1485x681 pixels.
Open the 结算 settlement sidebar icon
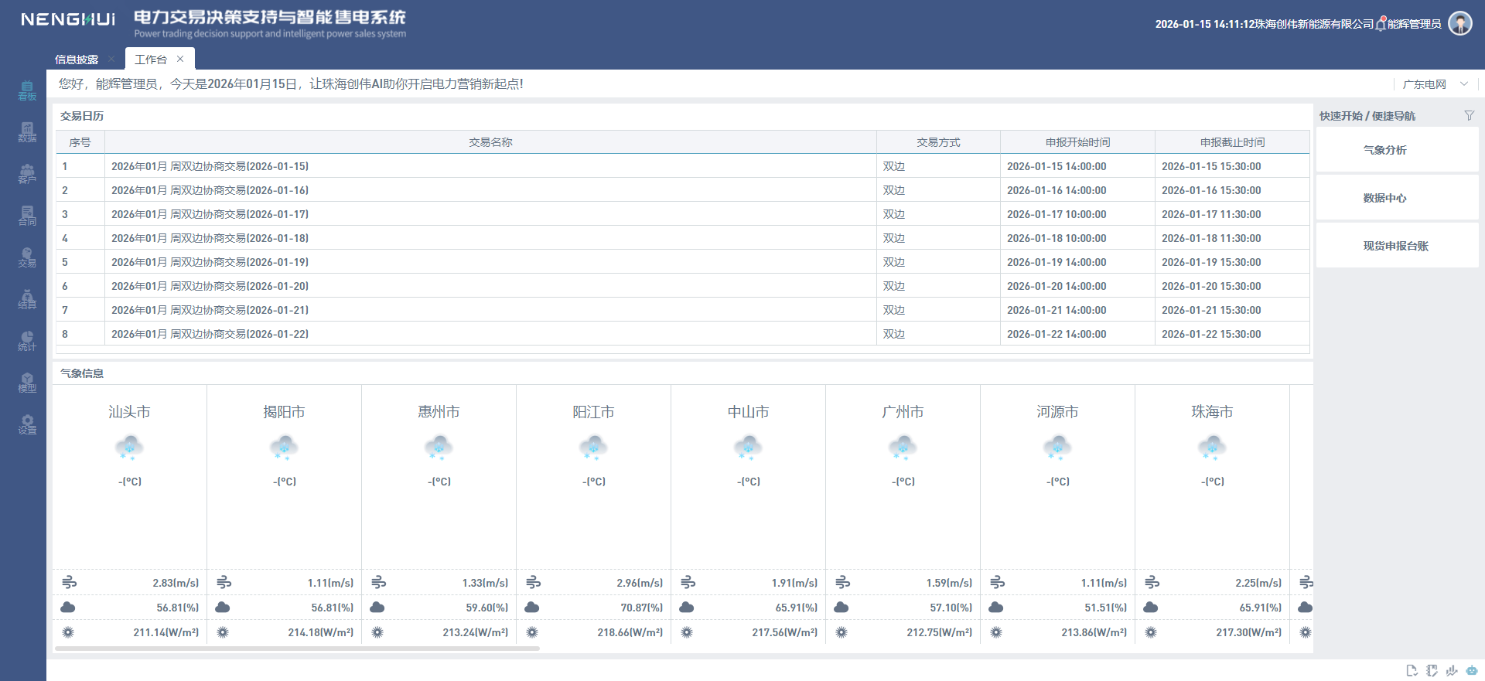pyautogui.click(x=27, y=299)
